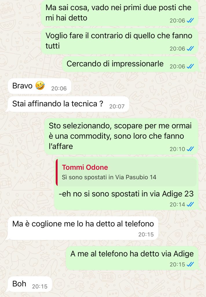206x297 pixels.
Task: Tap the double-check on 'Ma sai cosa' message
Action: tap(190, 20)
